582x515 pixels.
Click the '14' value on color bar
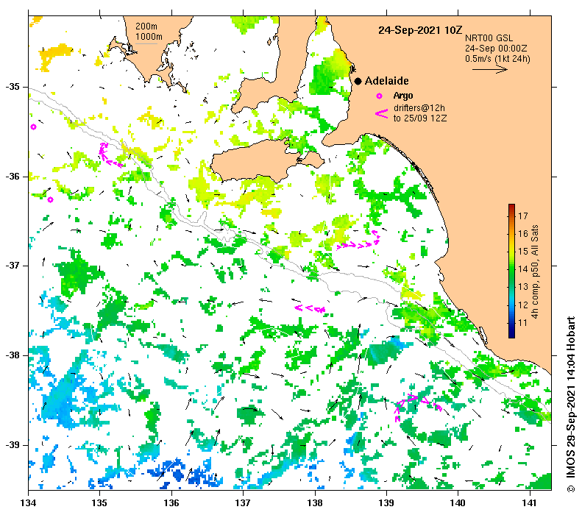(x=522, y=269)
